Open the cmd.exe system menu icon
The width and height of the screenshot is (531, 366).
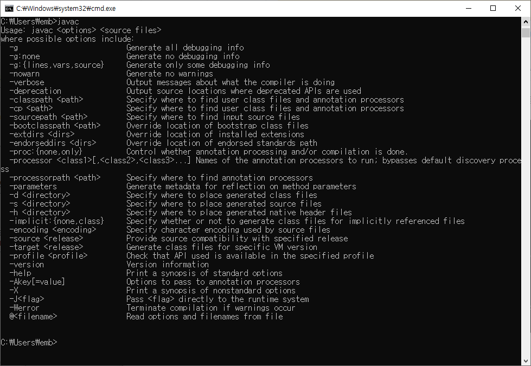click(9, 8)
